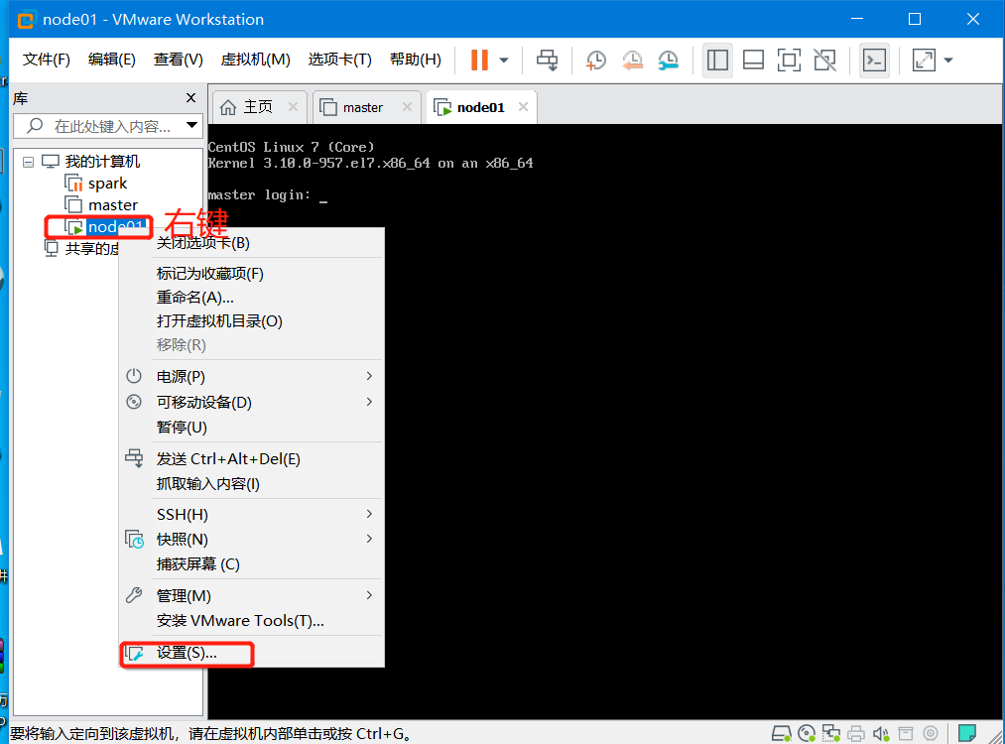Revert to snapshot toolbar icon
Viewport: 1005px width, 744px height.
click(632, 61)
